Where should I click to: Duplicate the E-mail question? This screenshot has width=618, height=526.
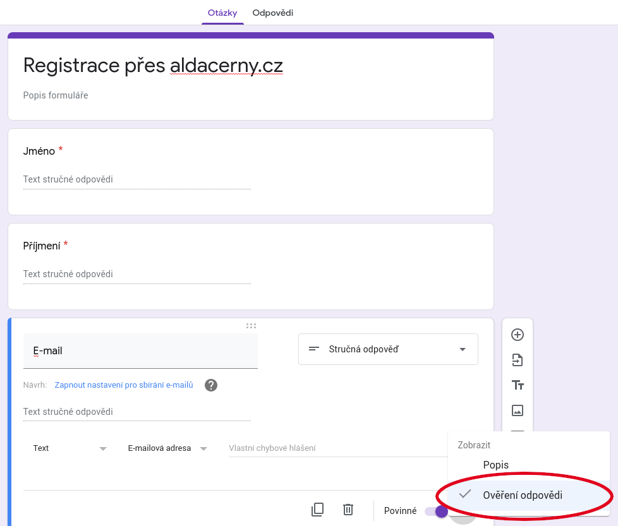pyautogui.click(x=317, y=510)
